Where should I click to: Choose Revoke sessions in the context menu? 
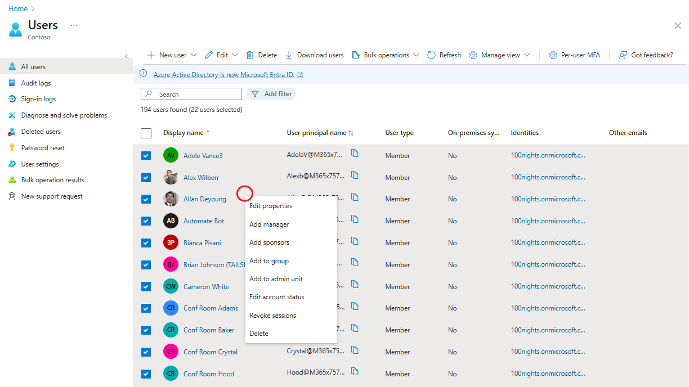click(x=272, y=315)
